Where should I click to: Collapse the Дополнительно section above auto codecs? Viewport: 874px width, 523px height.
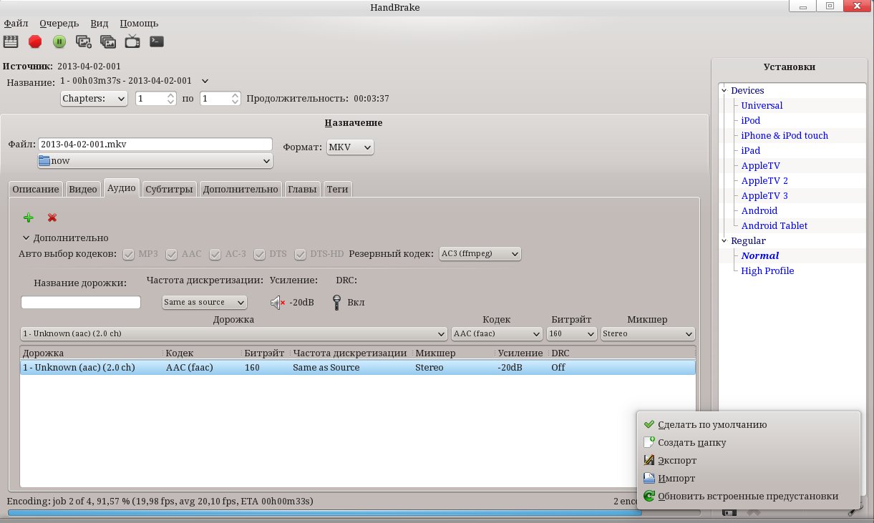click(x=26, y=238)
